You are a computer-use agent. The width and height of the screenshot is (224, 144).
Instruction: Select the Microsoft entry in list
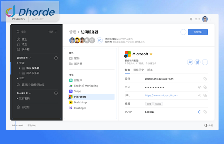[92, 97]
